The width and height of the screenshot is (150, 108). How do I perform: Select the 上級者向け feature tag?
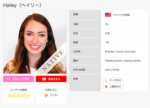[113, 87]
